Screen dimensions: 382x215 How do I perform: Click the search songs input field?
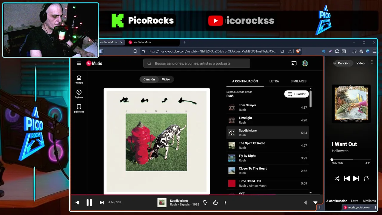(x=197, y=63)
